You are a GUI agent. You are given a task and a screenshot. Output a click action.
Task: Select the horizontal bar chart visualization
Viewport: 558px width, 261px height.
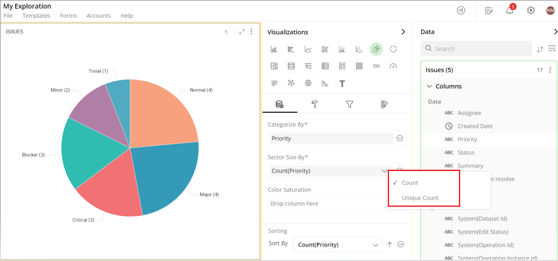pos(291,49)
